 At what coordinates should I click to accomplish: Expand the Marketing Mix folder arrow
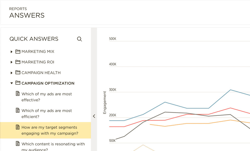11,52
